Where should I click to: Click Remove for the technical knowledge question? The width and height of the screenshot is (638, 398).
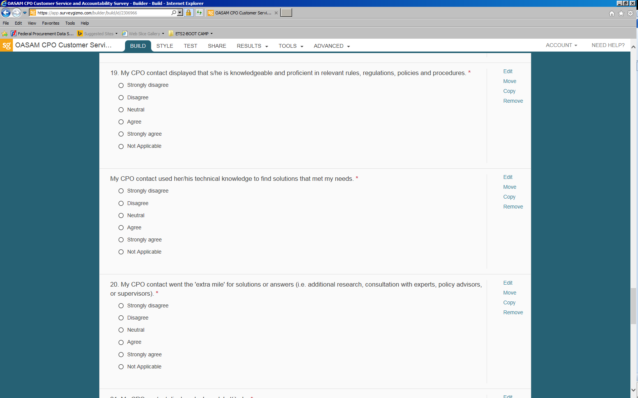[x=513, y=207]
